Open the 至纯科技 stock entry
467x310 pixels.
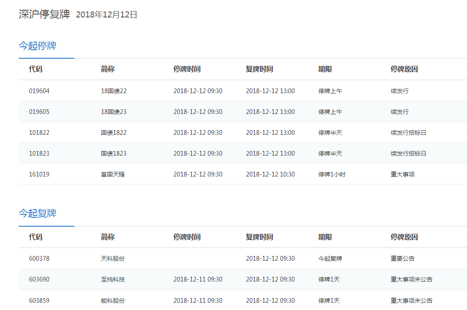click(x=112, y=279)
